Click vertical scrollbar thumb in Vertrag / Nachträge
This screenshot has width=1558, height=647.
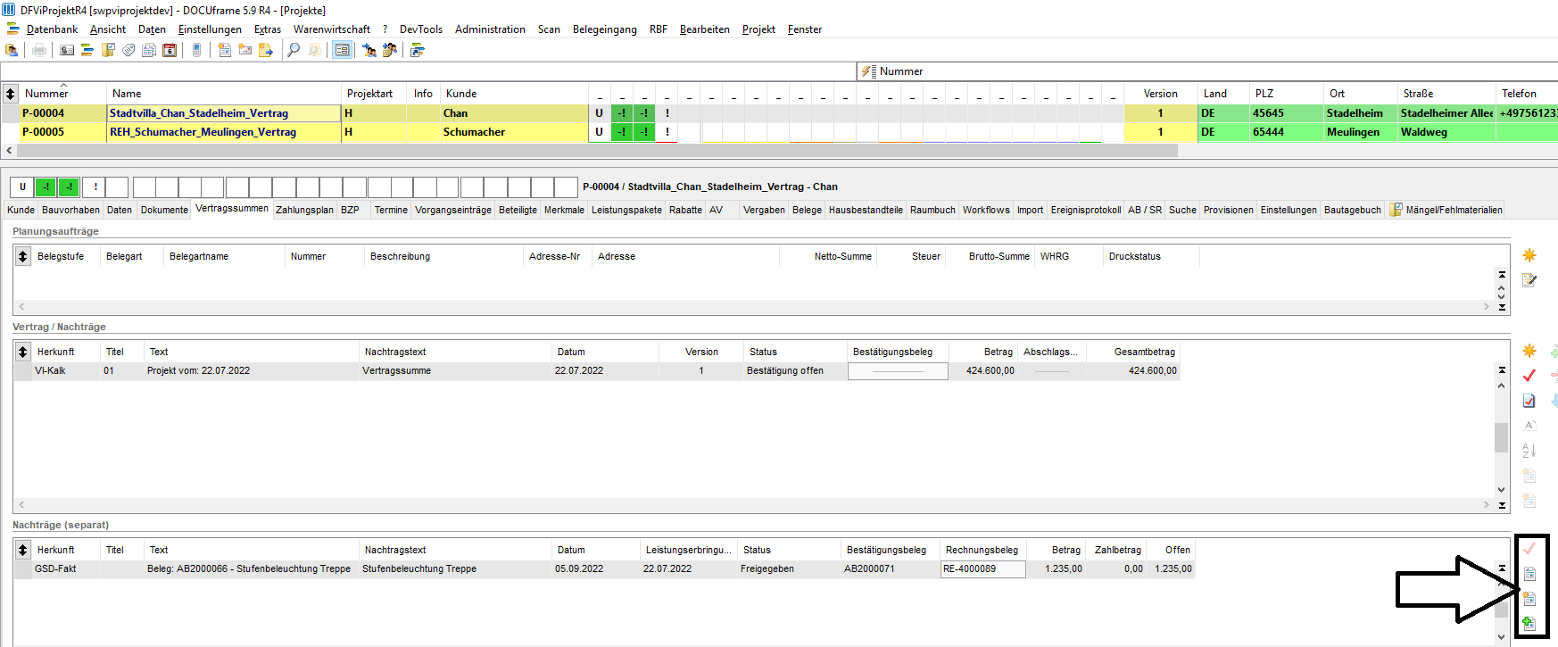(1502, 437)
